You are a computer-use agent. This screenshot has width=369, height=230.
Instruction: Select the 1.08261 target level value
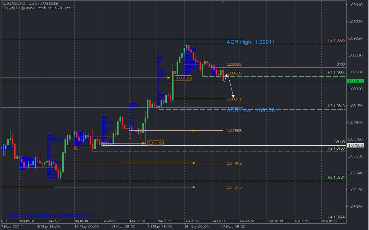[x=234, y=99]
